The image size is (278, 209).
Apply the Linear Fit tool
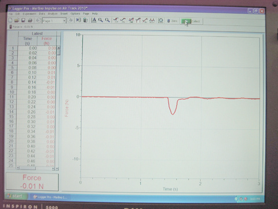pyautogui.click(x=145, y=20)
